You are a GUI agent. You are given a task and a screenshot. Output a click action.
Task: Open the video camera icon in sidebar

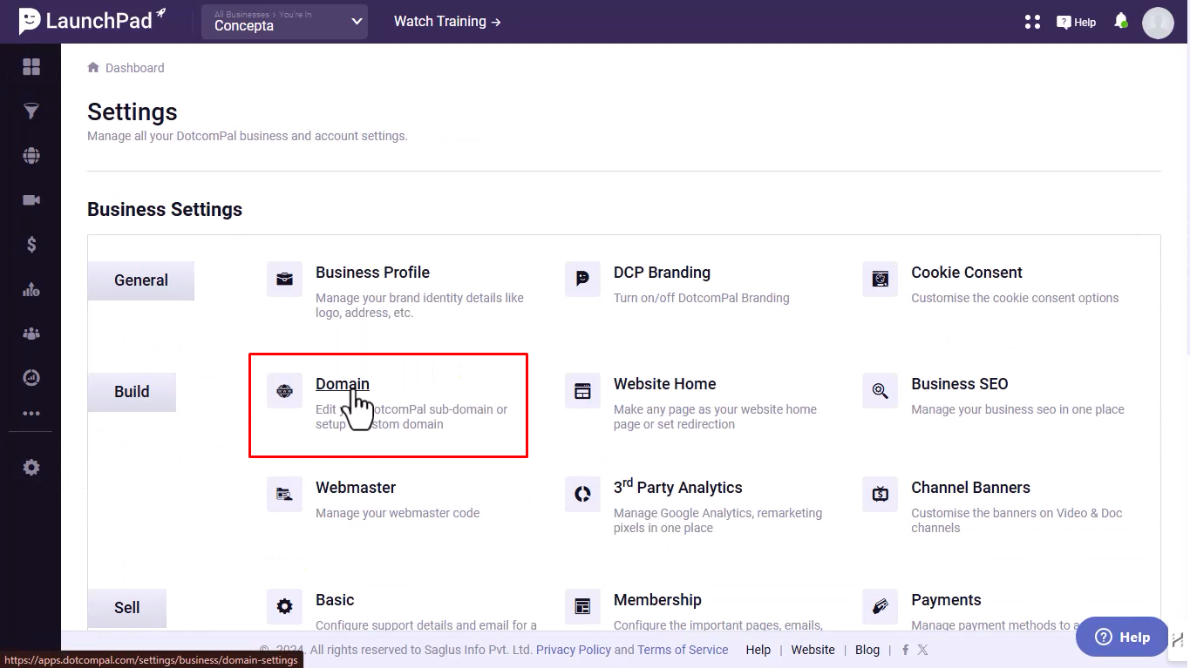pos(31,200)
